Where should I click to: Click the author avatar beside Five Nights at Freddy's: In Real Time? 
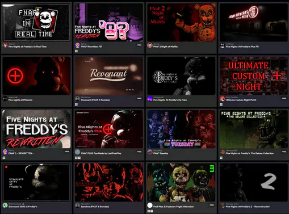point(5,45)
